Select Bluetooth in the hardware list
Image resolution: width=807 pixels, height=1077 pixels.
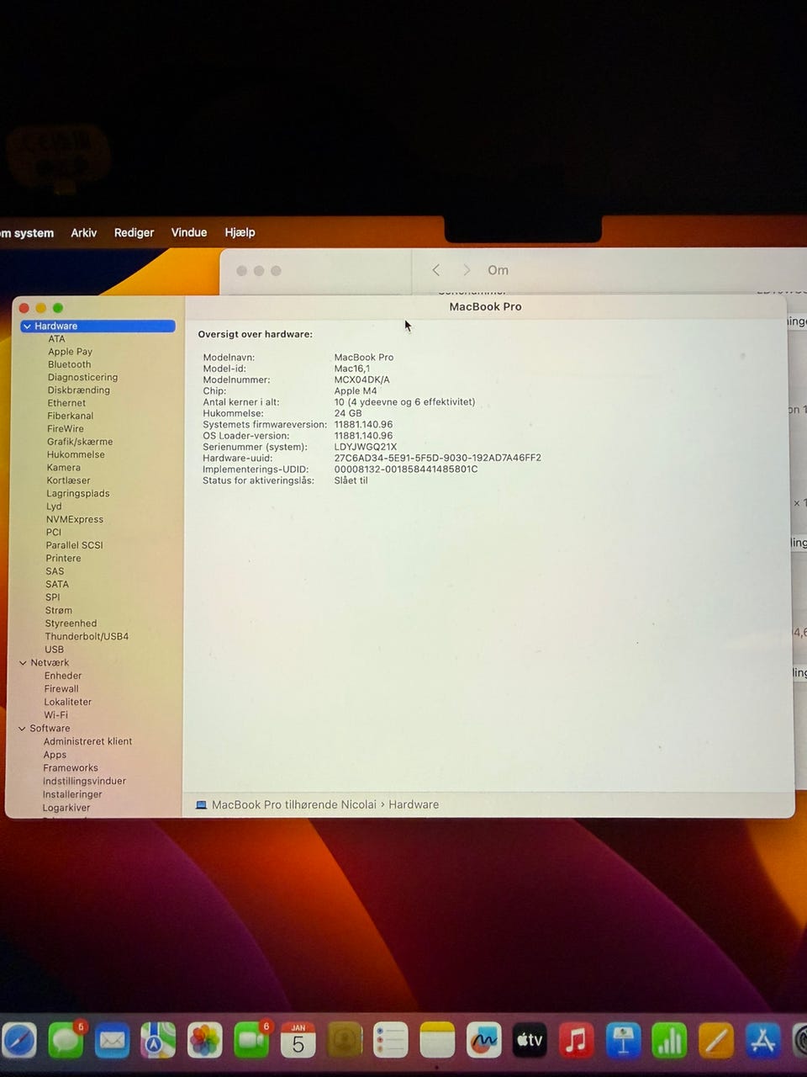click(69, 364)
